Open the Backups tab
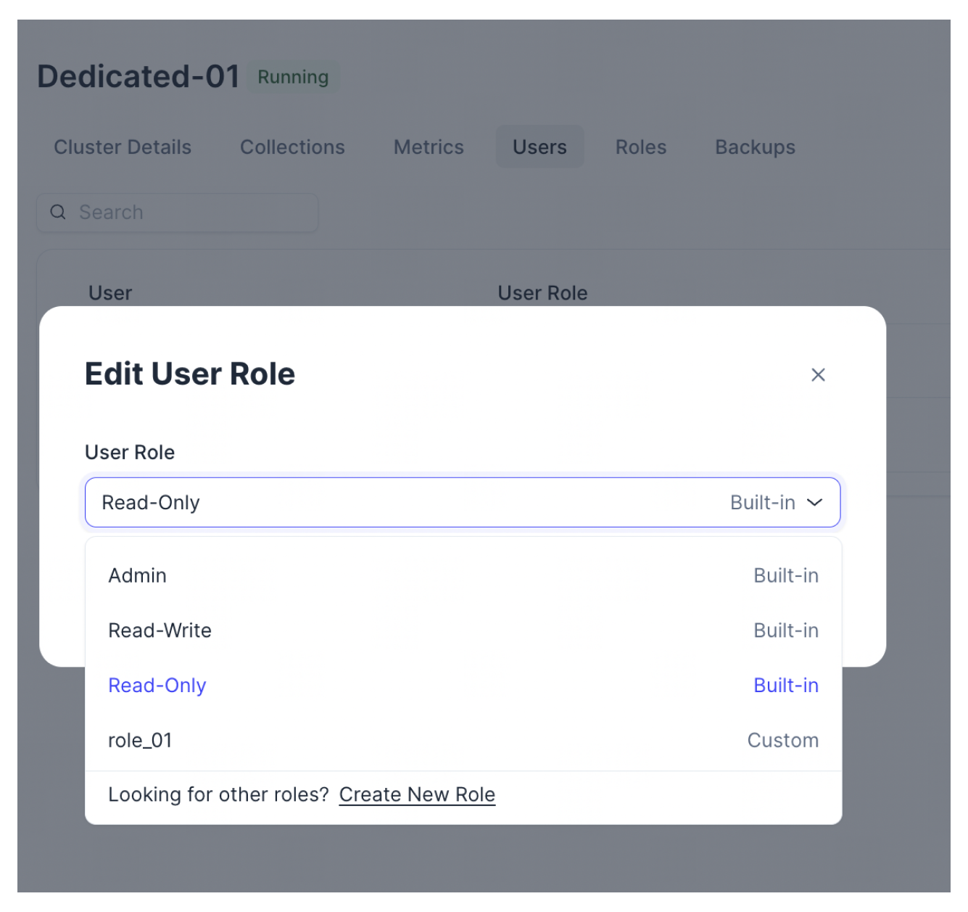The image size is (968, 912). 755,147
